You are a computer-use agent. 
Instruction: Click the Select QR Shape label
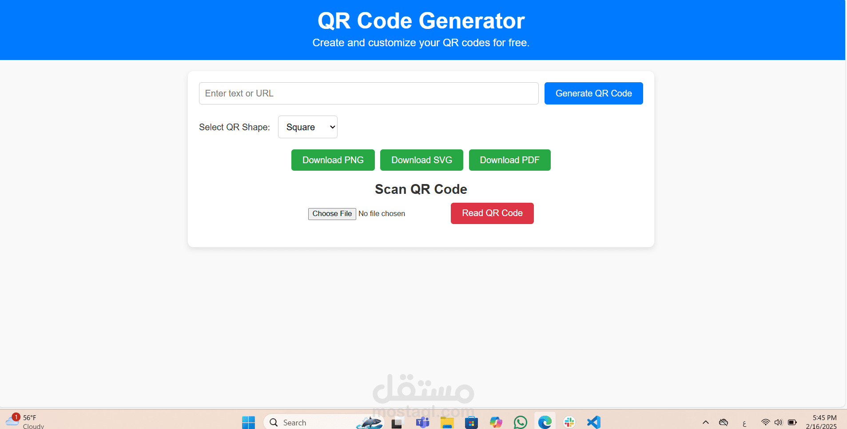coord(235,127)
